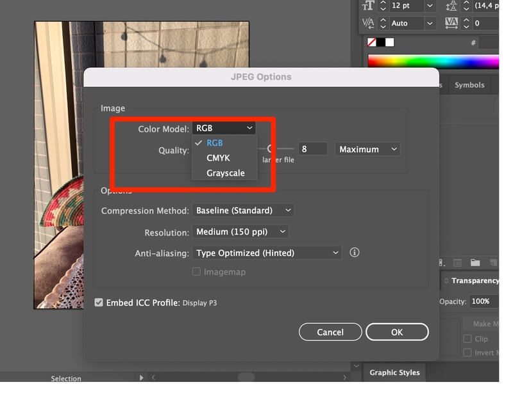Open the folder icon below Transparency panel
The height and width of the screenshot is (396, 513).
(x=476, y=263)
